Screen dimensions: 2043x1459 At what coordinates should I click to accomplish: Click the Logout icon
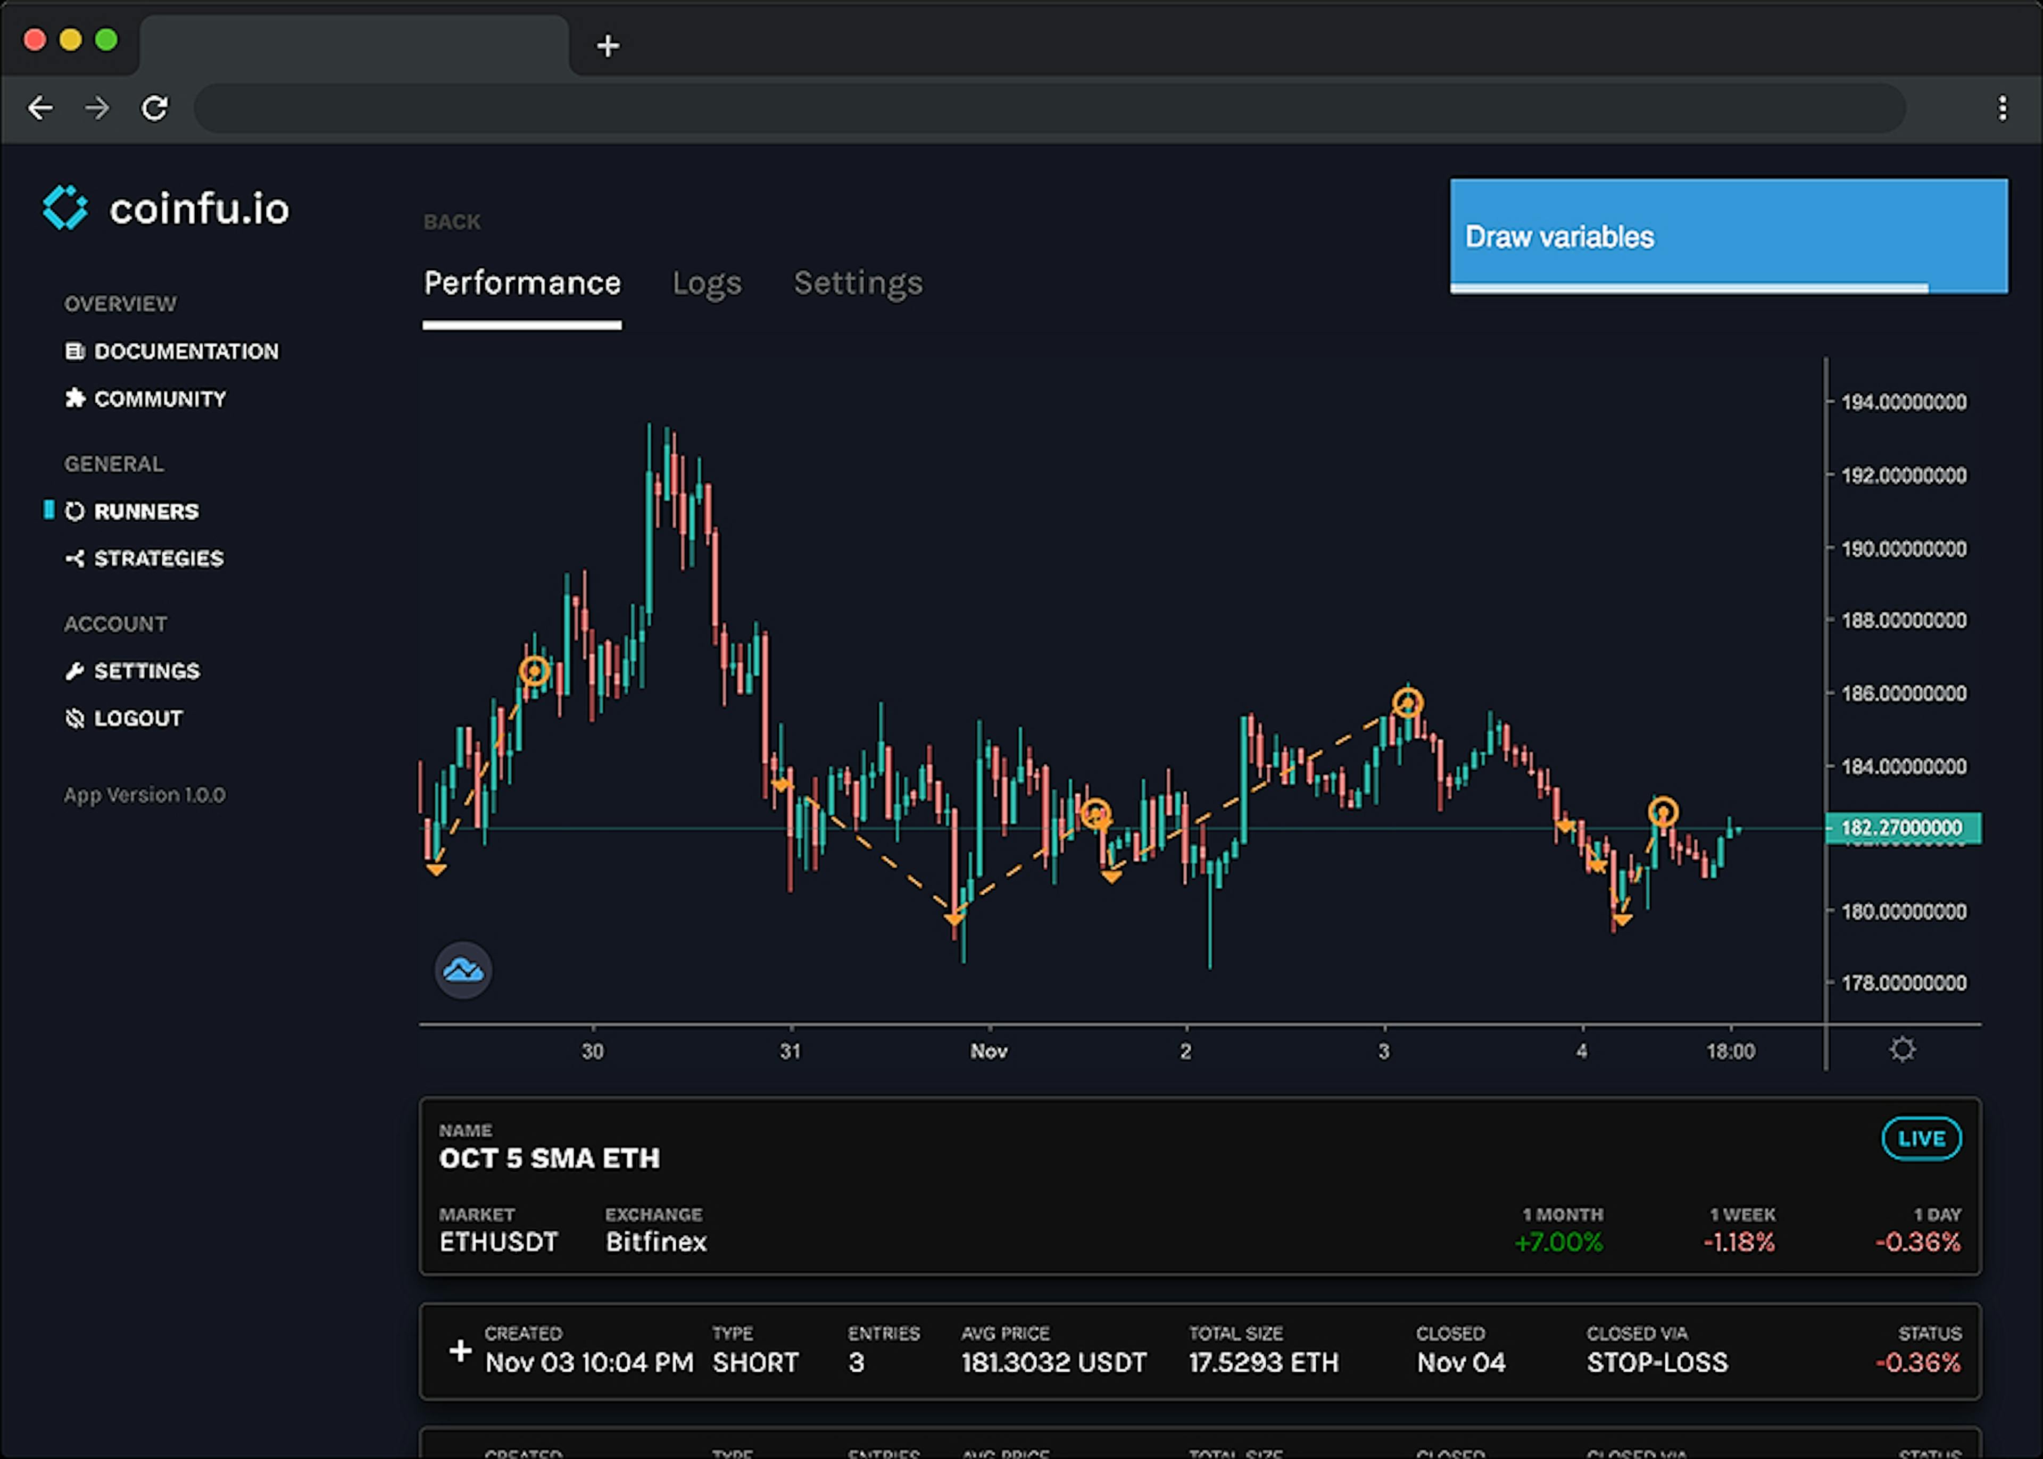74,717
